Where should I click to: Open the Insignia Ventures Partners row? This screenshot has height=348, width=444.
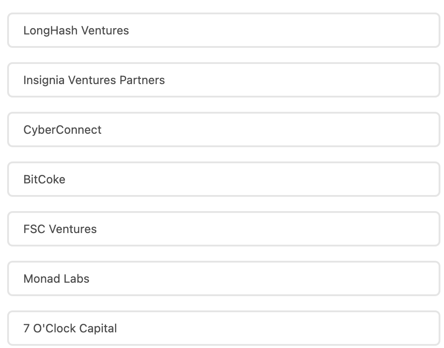224,80
